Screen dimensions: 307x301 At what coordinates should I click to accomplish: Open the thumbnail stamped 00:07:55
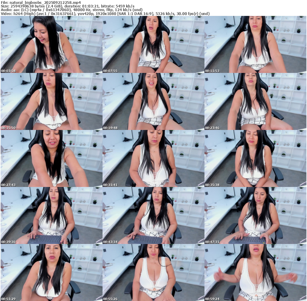(153, 44)
